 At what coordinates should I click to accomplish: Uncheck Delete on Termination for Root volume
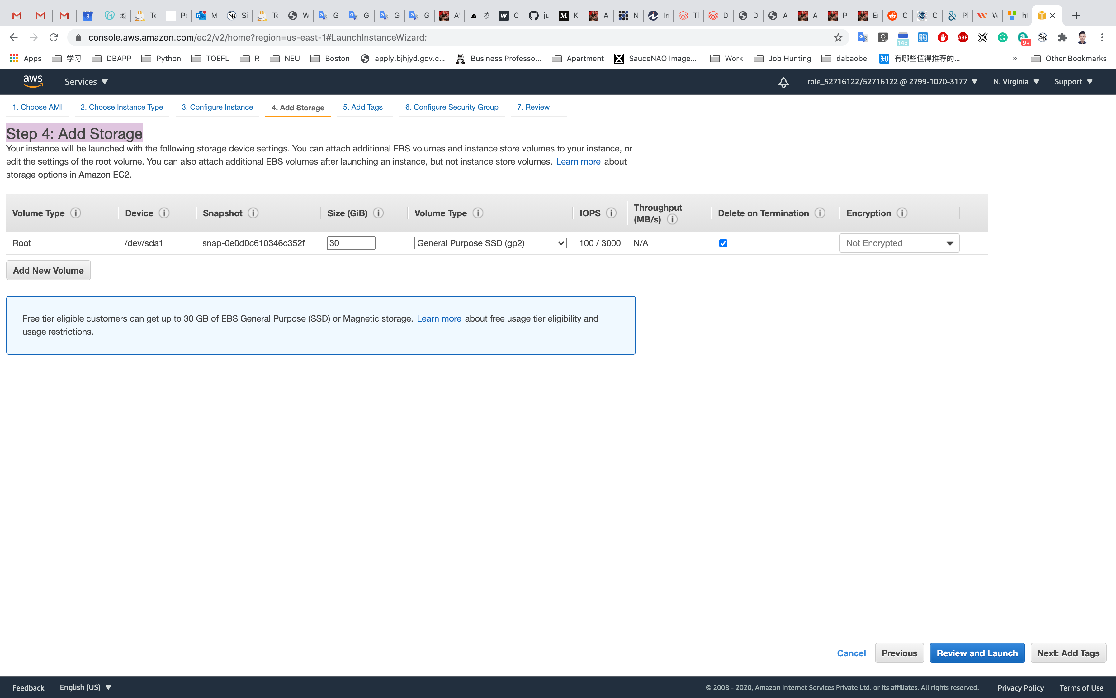pyautogui.click(x=723, y=243)
